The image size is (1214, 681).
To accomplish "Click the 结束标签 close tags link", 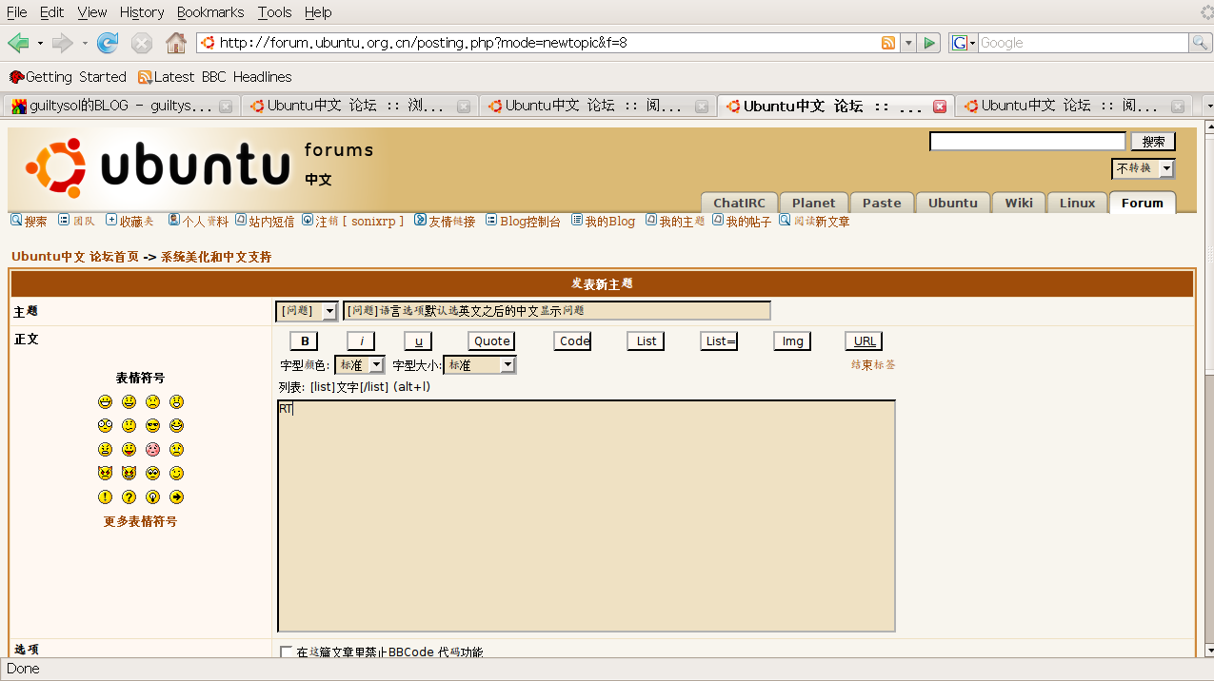I will [x=873, y=365].
